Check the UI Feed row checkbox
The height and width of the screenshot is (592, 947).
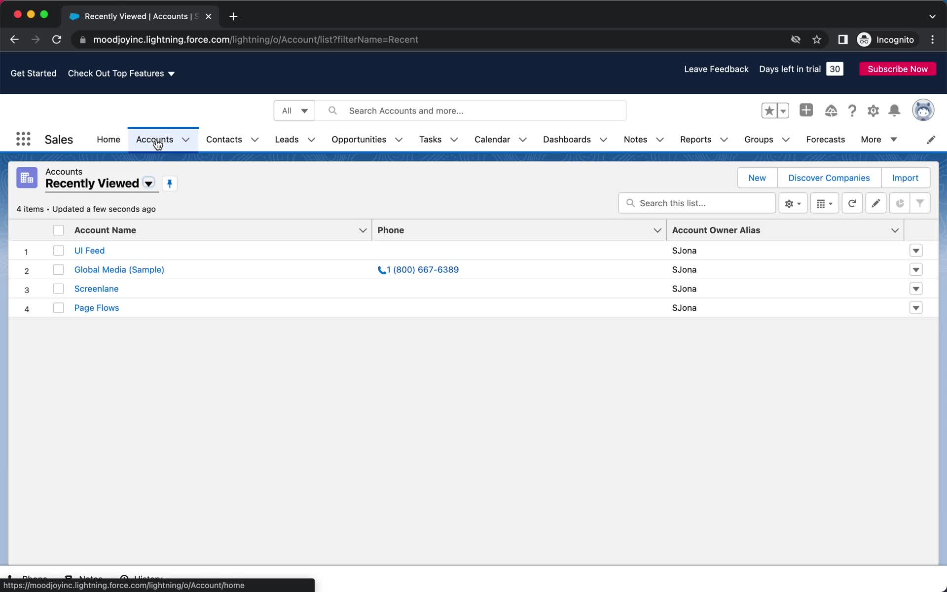pos(59,251)
